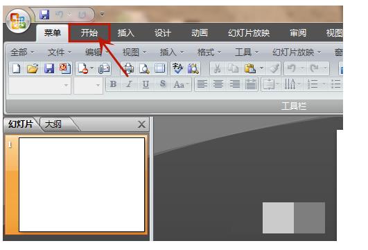Switch to the 开始 ribbon tab
The width and height of the screenshot is (368, 250).
(x=89, y=33)
